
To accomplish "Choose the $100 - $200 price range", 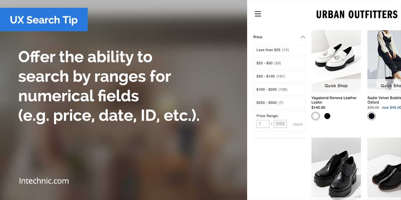I will (x=279, y=89).
